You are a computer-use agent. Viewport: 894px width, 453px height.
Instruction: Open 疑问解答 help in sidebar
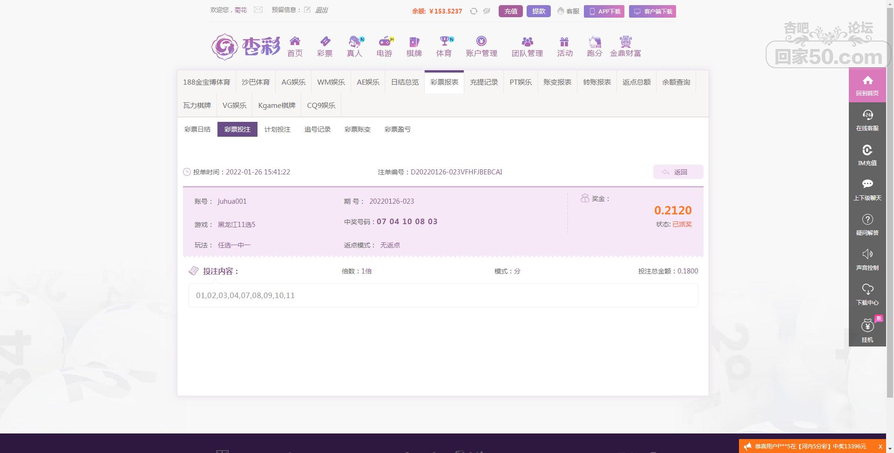click(x=867, y=225)
